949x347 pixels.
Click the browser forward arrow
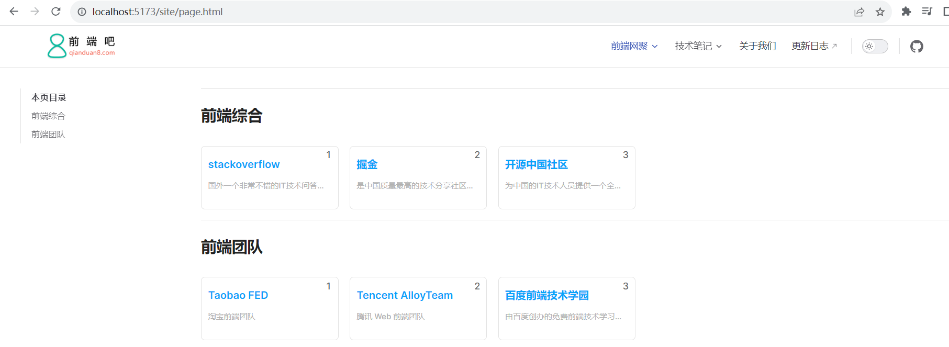click(35, 12)
